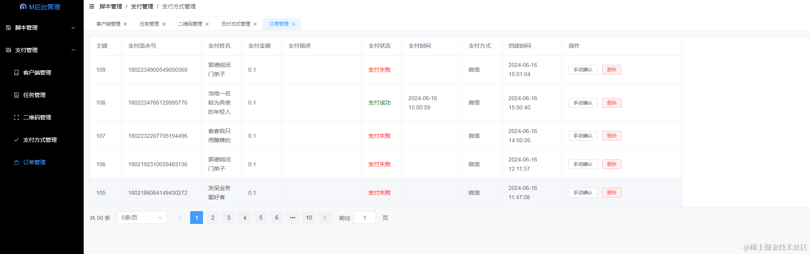Expand the 脚本管理 sidebar menu
The image size is (810, 254).
42,28
